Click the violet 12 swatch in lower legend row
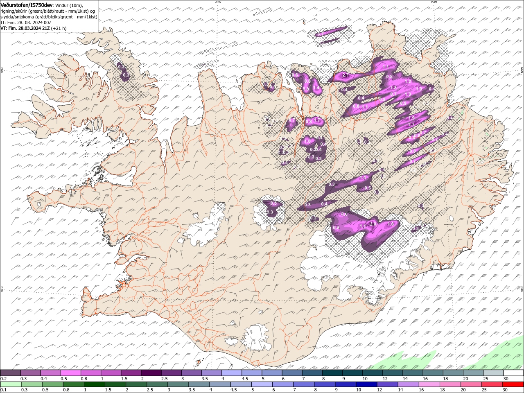The width and height of the screenshot is (524, 393). [x=388, y=384]
